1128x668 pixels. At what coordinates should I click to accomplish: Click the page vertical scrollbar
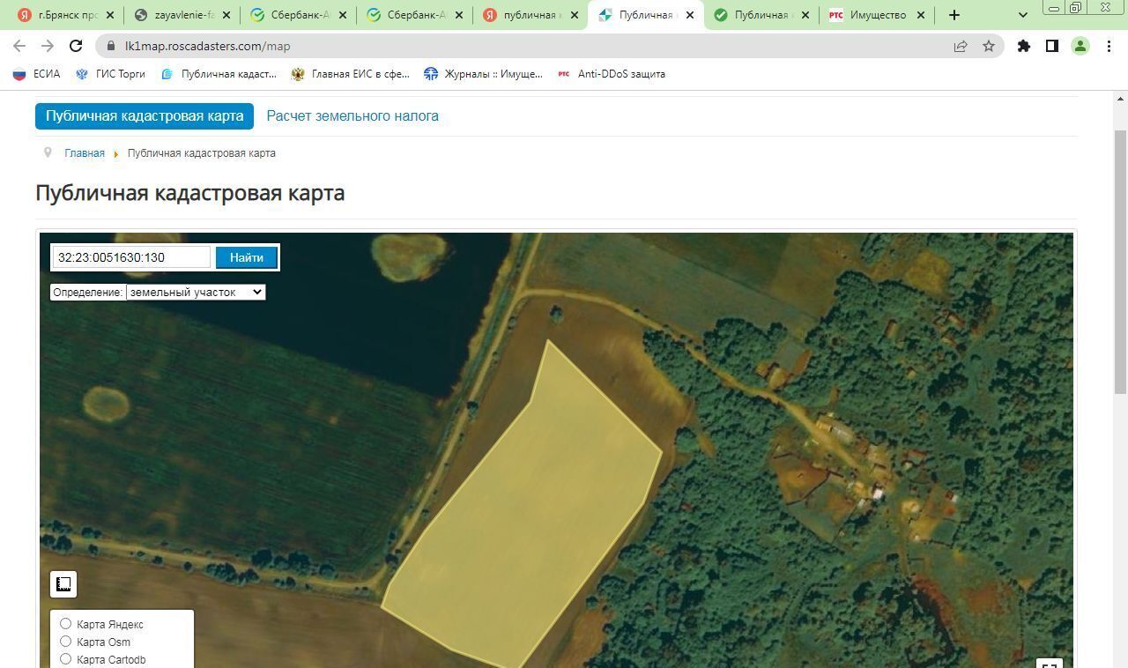pyautogui.click(x=1120, y=262)
